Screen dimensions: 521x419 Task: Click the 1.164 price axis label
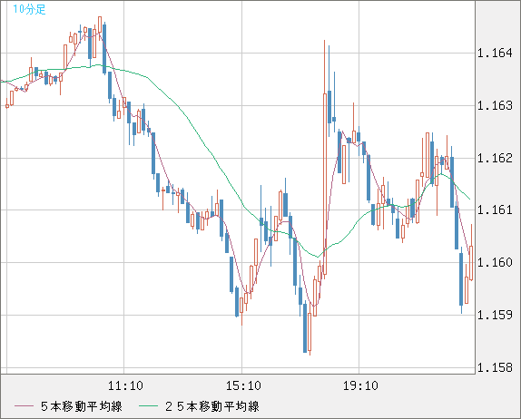(x=495, y=53)
